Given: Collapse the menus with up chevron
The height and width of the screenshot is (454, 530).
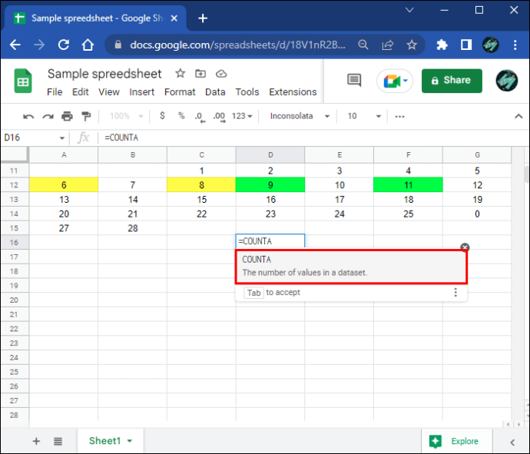Looking at the screenshot, I should 518,117.
